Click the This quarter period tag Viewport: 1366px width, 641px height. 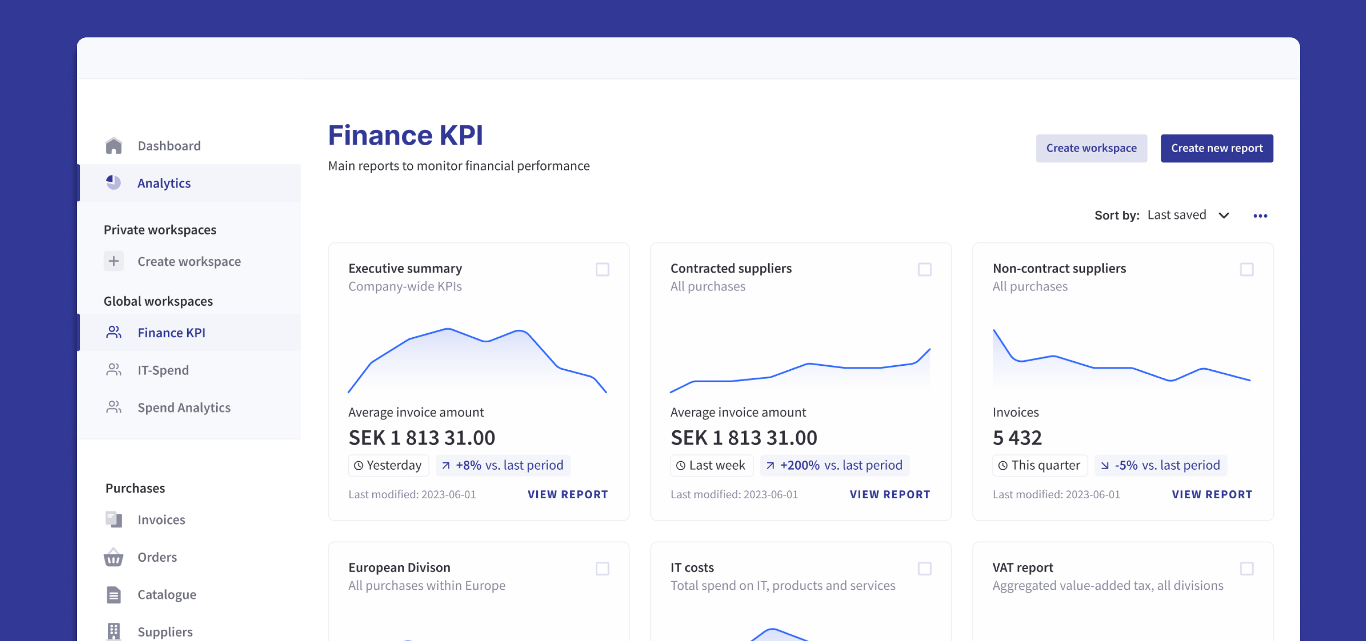pyautogui.click(x=1040, y=465)
